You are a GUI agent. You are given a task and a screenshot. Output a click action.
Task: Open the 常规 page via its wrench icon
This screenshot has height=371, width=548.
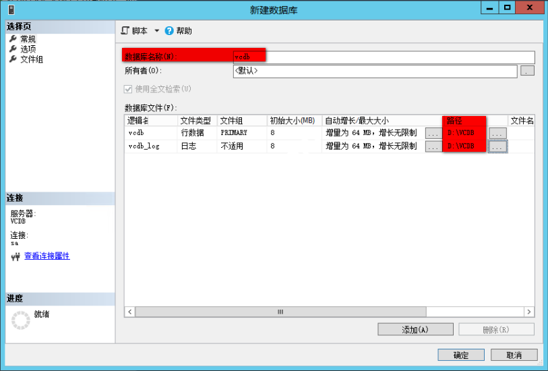tap(13, 38)
